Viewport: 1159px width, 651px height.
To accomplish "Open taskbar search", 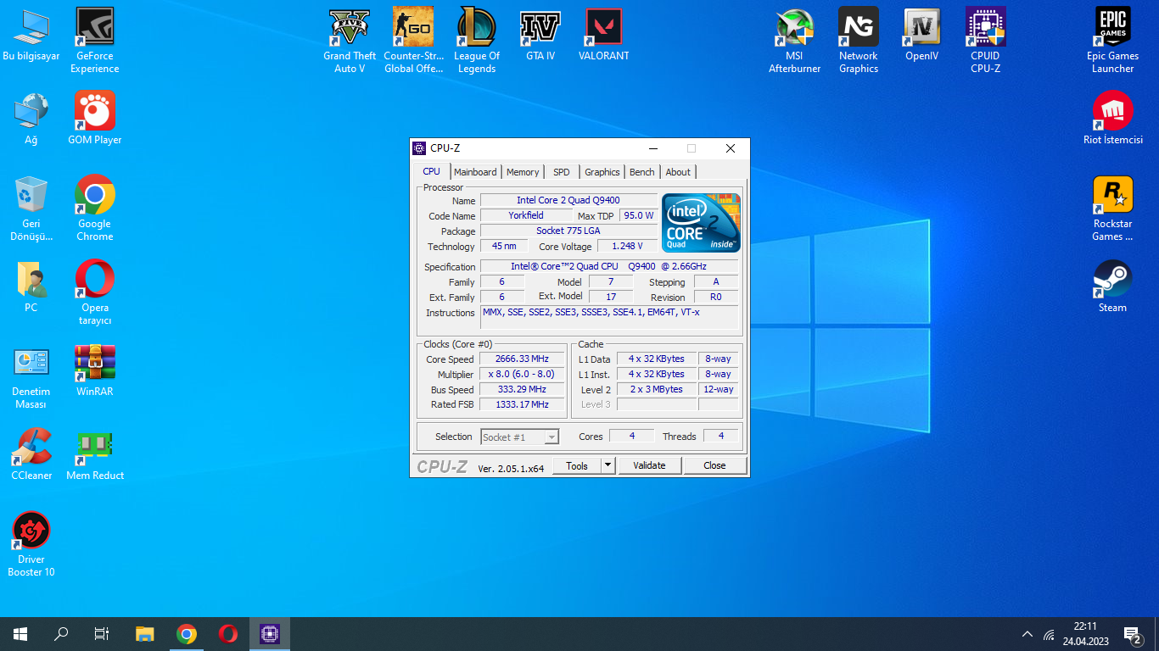I will point(61,634).
